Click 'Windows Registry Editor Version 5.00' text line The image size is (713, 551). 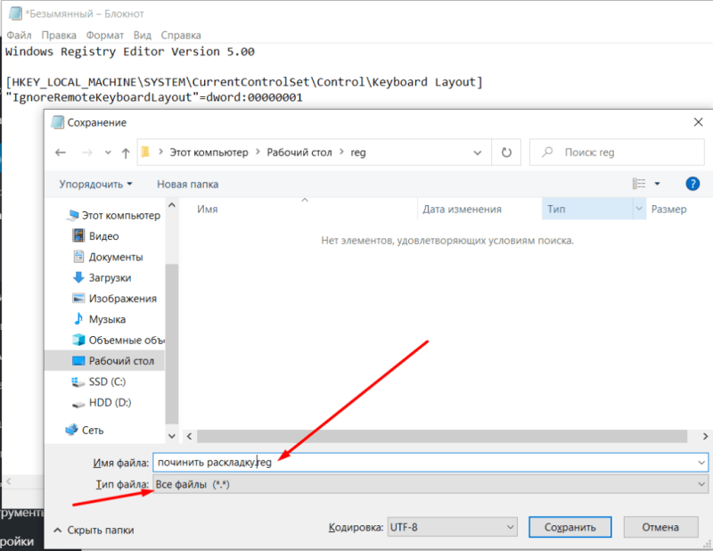[130, 52]
